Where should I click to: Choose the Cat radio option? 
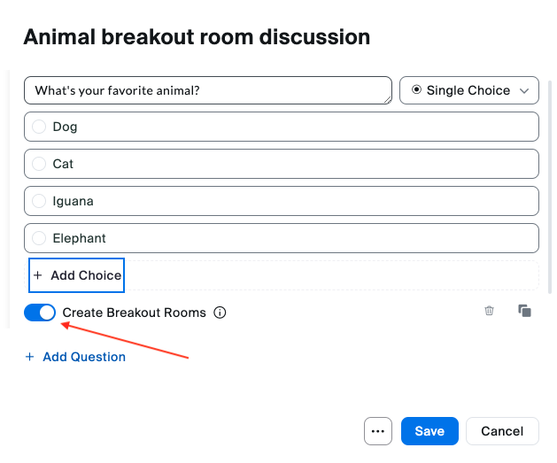click(x=39, y=164)
